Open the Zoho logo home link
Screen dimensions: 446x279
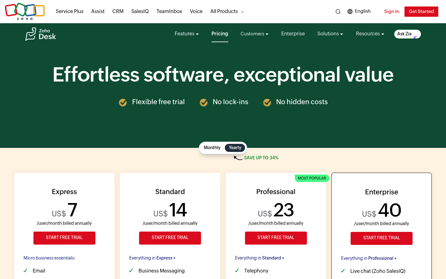[25, 11]
